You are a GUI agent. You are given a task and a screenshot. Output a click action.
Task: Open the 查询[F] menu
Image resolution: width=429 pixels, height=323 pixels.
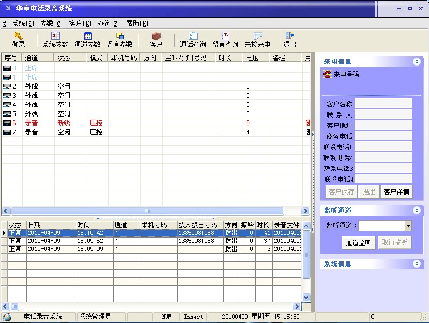click(108, 24)
